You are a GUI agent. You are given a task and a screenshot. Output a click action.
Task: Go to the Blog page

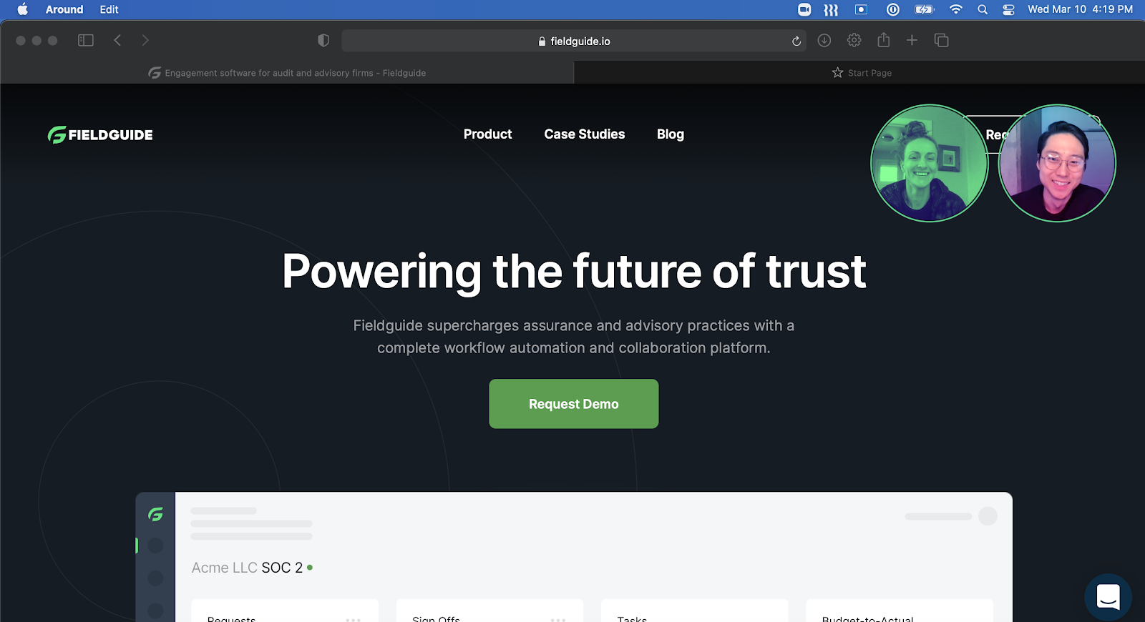(x=671, y=134)
